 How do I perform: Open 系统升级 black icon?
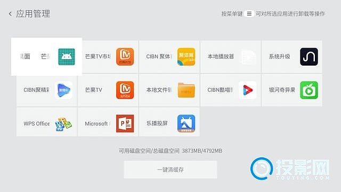[309, 57]
